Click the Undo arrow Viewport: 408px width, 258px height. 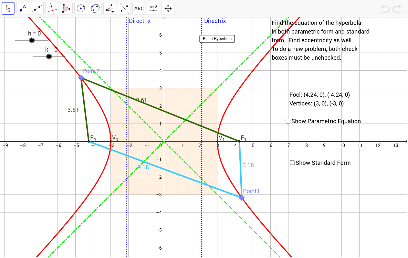(x=385, y=9)
